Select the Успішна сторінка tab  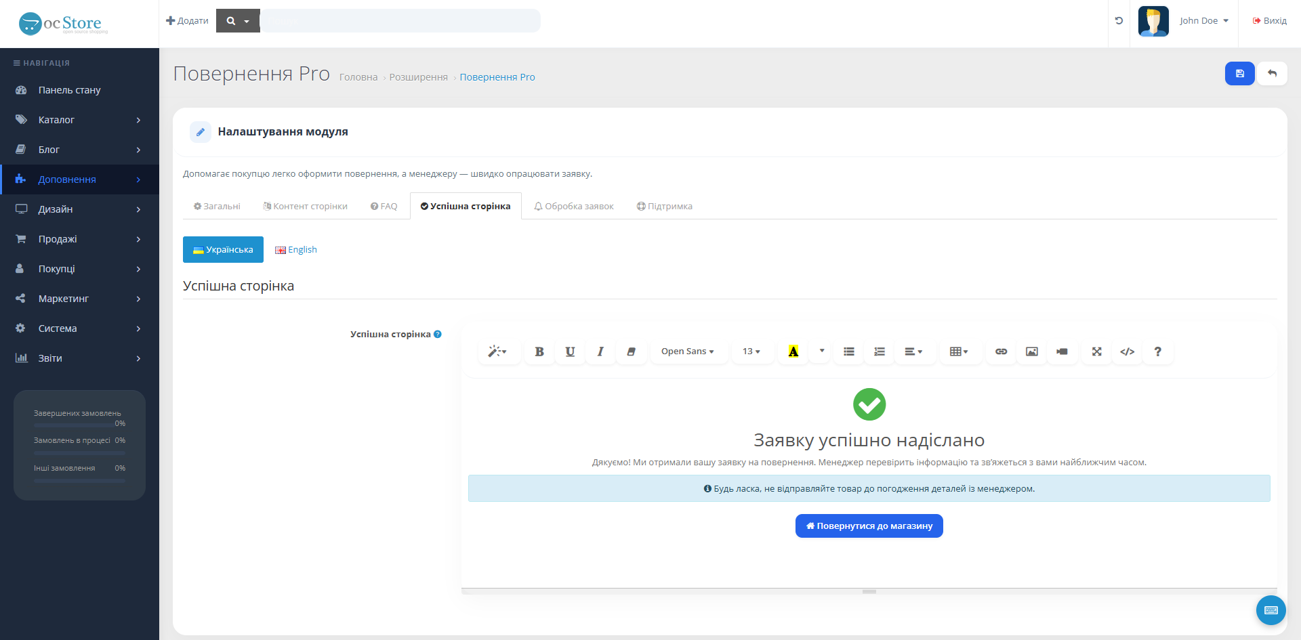466,207
